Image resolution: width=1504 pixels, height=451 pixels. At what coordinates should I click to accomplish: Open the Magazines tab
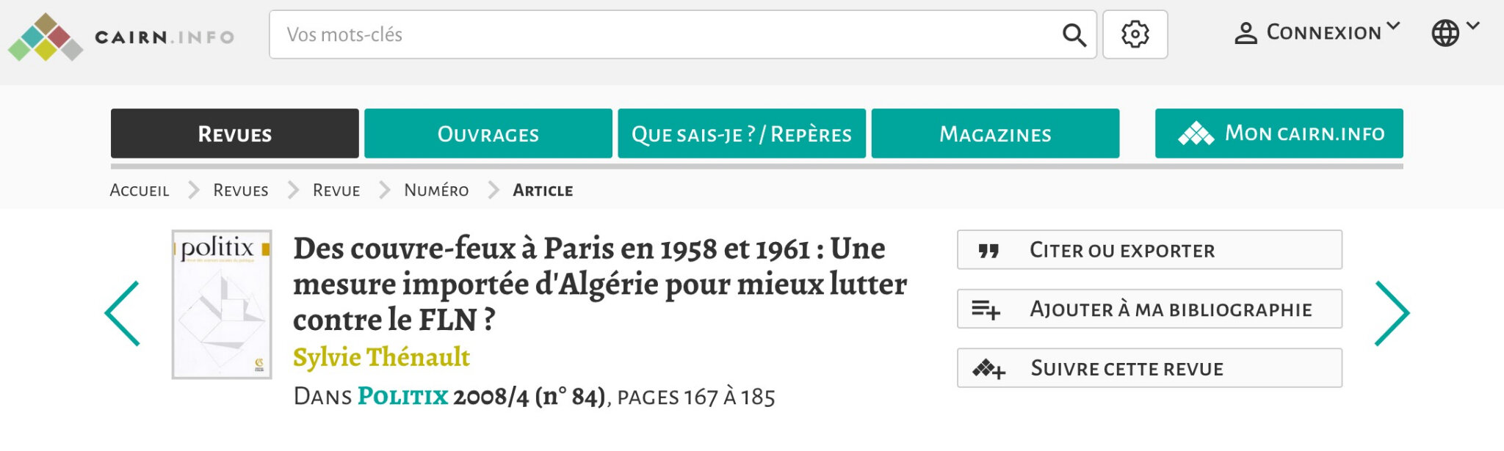point(995,133)
